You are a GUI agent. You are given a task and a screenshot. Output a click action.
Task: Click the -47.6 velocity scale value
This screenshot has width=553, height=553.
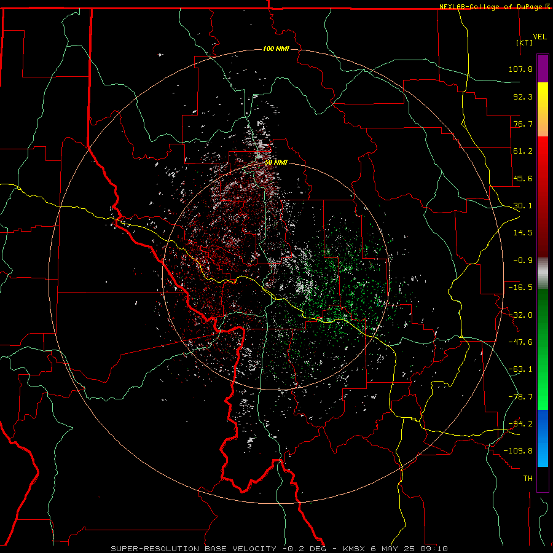[520, 342]
